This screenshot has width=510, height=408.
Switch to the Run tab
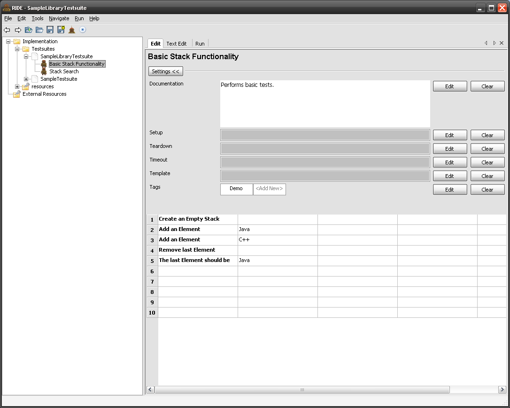(200, 44)
